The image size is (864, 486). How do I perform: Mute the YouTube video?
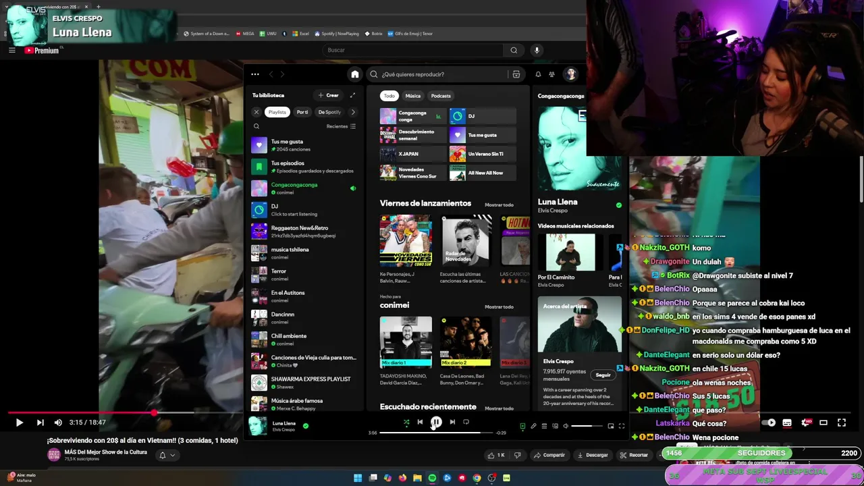tap(58, 423)
